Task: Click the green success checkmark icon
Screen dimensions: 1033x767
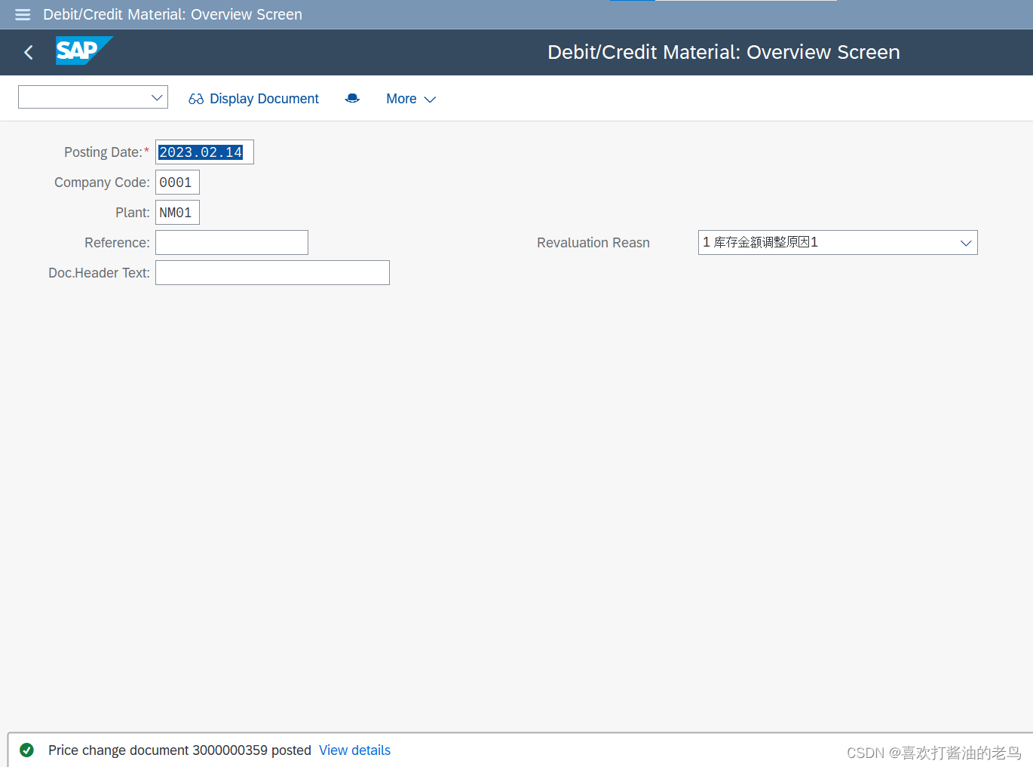Action: [27, 750]
